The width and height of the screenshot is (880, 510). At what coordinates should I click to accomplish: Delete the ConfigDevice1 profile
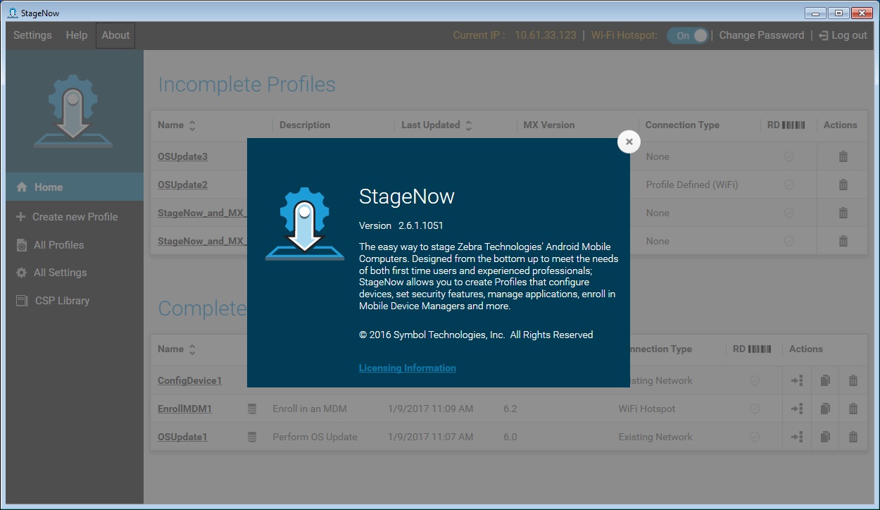(x=853, y=380)
